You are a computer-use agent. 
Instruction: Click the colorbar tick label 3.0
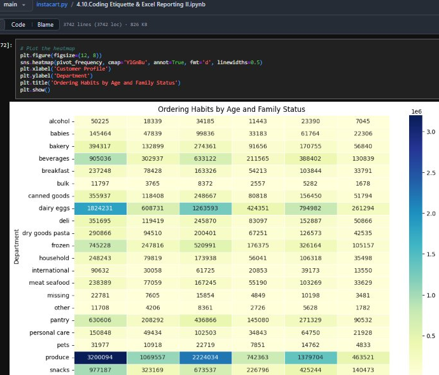point(431,132)
